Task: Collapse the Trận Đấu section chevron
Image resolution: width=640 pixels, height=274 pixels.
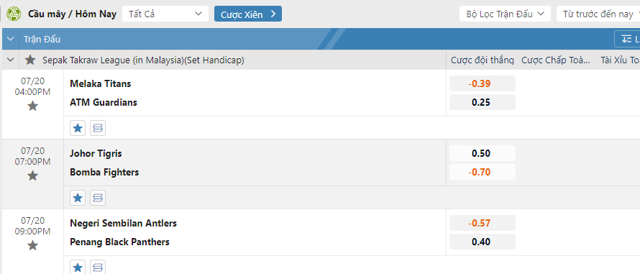Action: point(11,40)
